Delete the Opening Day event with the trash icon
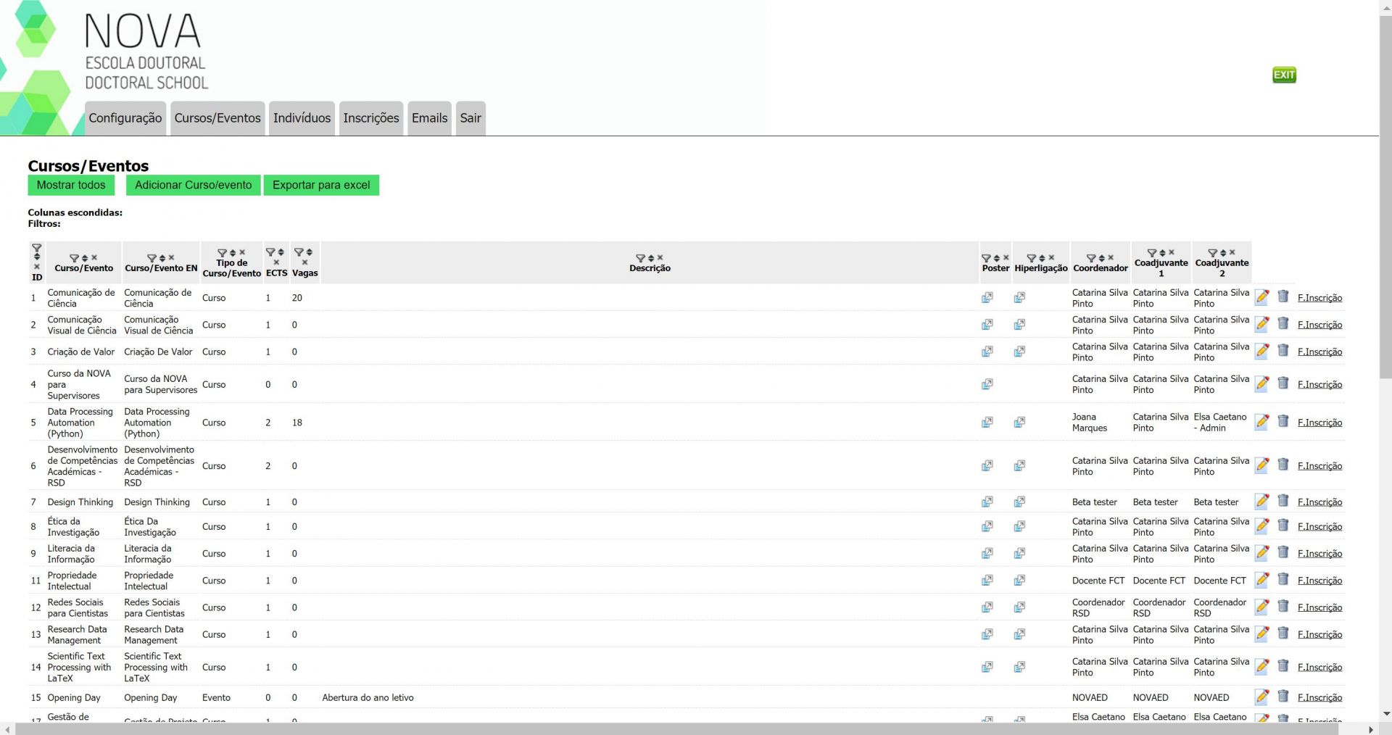Viewport: 1392px width, 735px height. [x=1283, y=697]
